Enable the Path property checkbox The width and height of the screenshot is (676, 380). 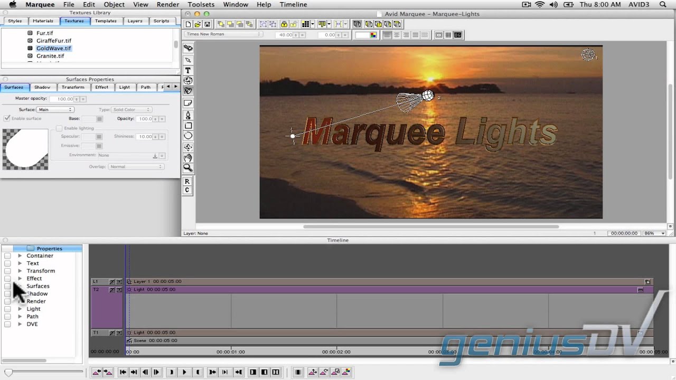[x=7, y=317]
